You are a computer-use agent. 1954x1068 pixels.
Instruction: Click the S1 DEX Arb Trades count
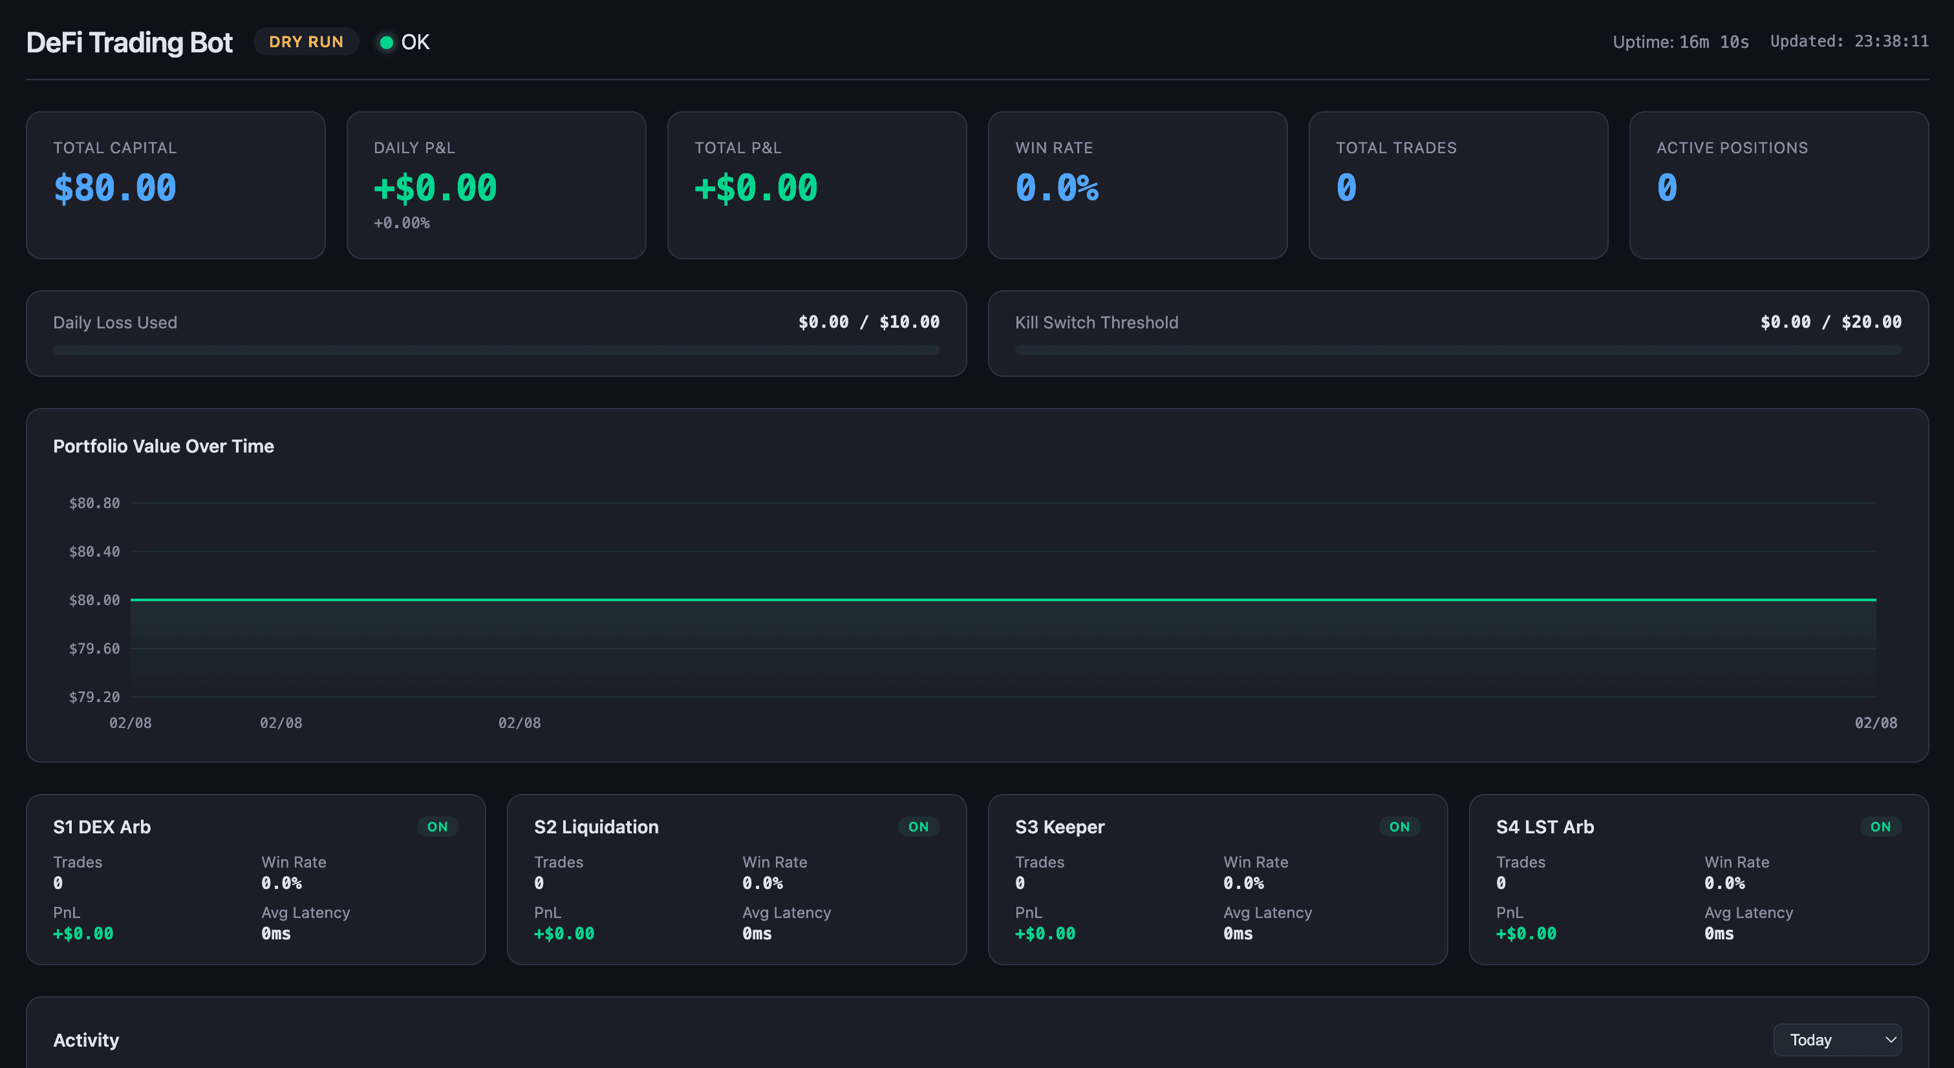(58, 883)
